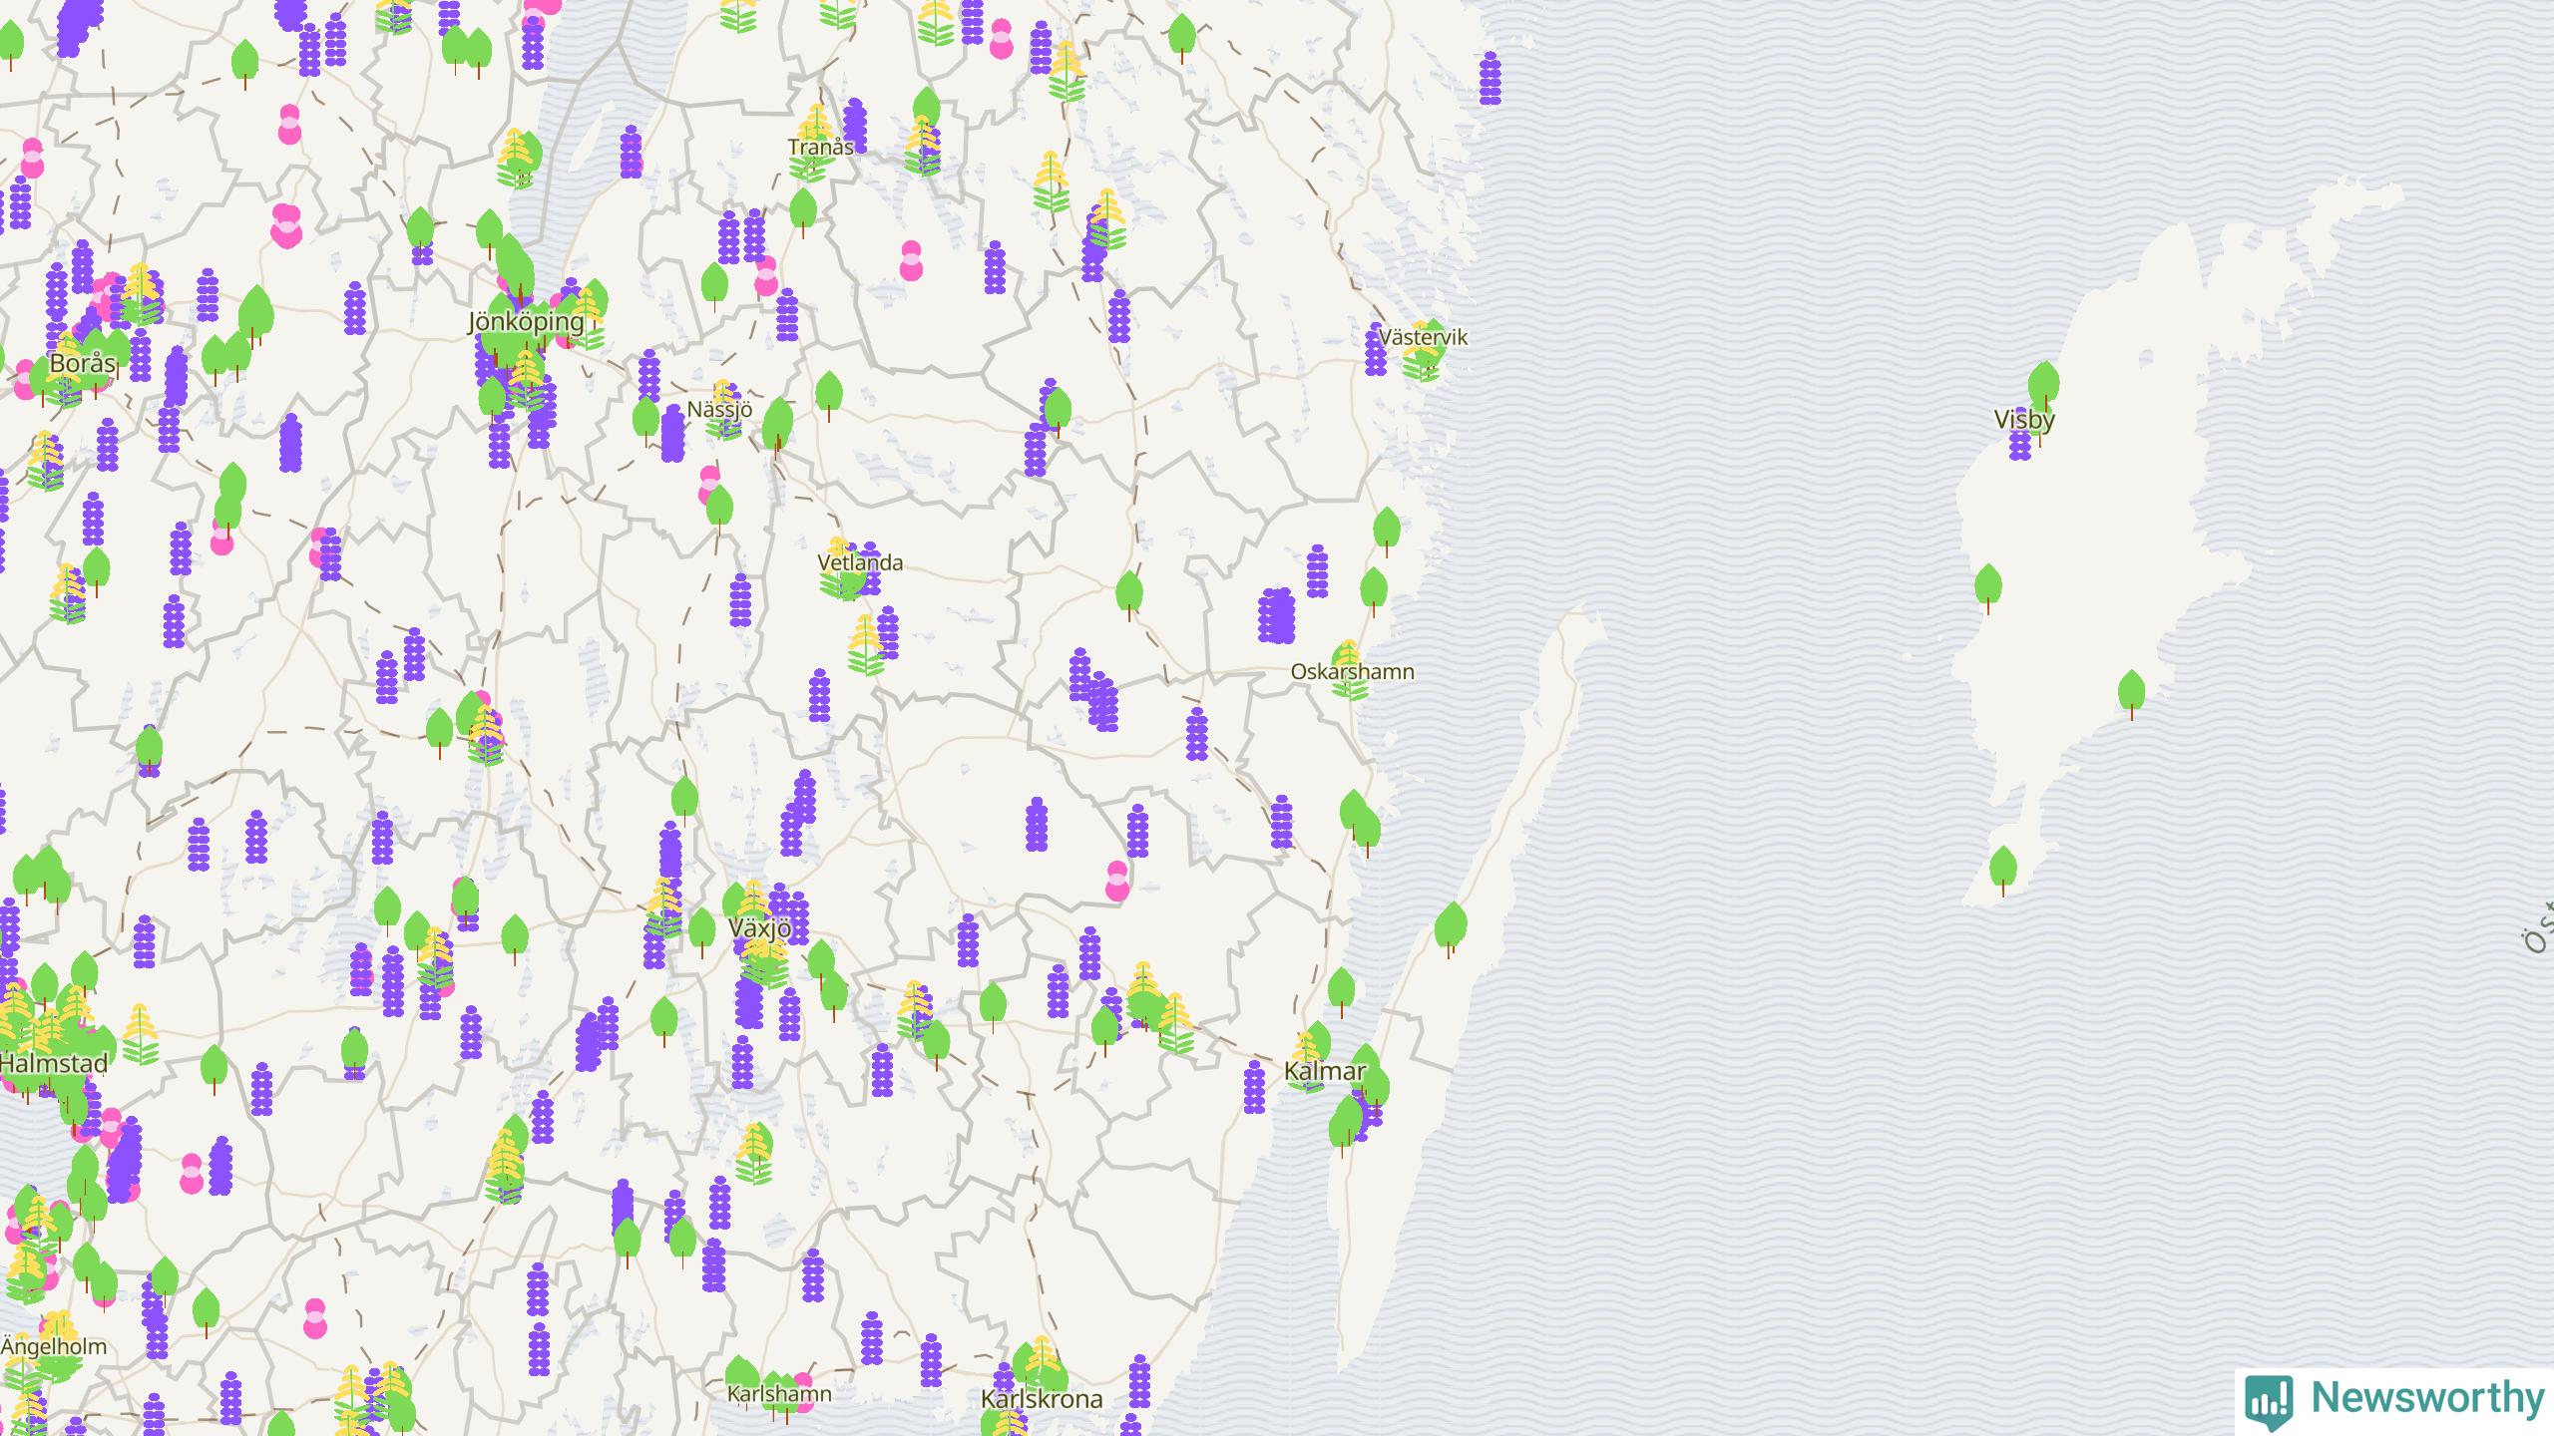Select the yellow fern marker at Oskarshamn

[x=1349, y=670]
